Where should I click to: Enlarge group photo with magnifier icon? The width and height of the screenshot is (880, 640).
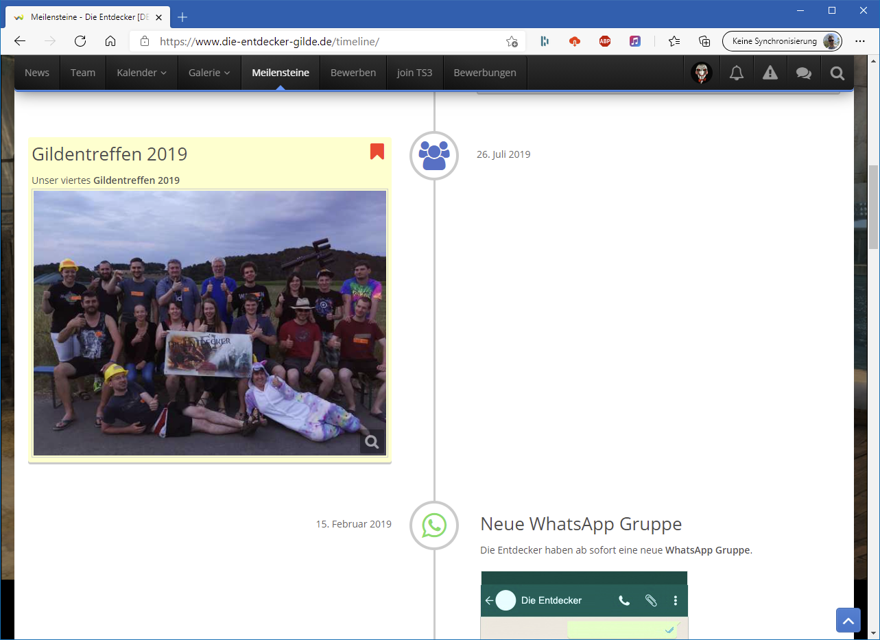point(372,442)
